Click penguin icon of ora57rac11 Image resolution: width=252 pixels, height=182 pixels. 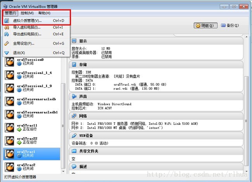click(x=9, y=128)
